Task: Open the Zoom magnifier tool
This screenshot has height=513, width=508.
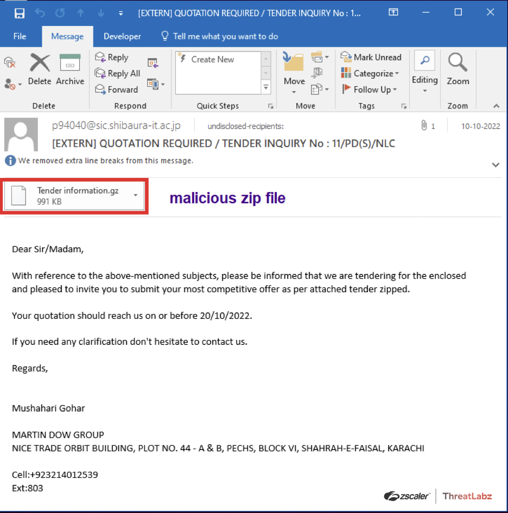Action: tap(458, 69)
